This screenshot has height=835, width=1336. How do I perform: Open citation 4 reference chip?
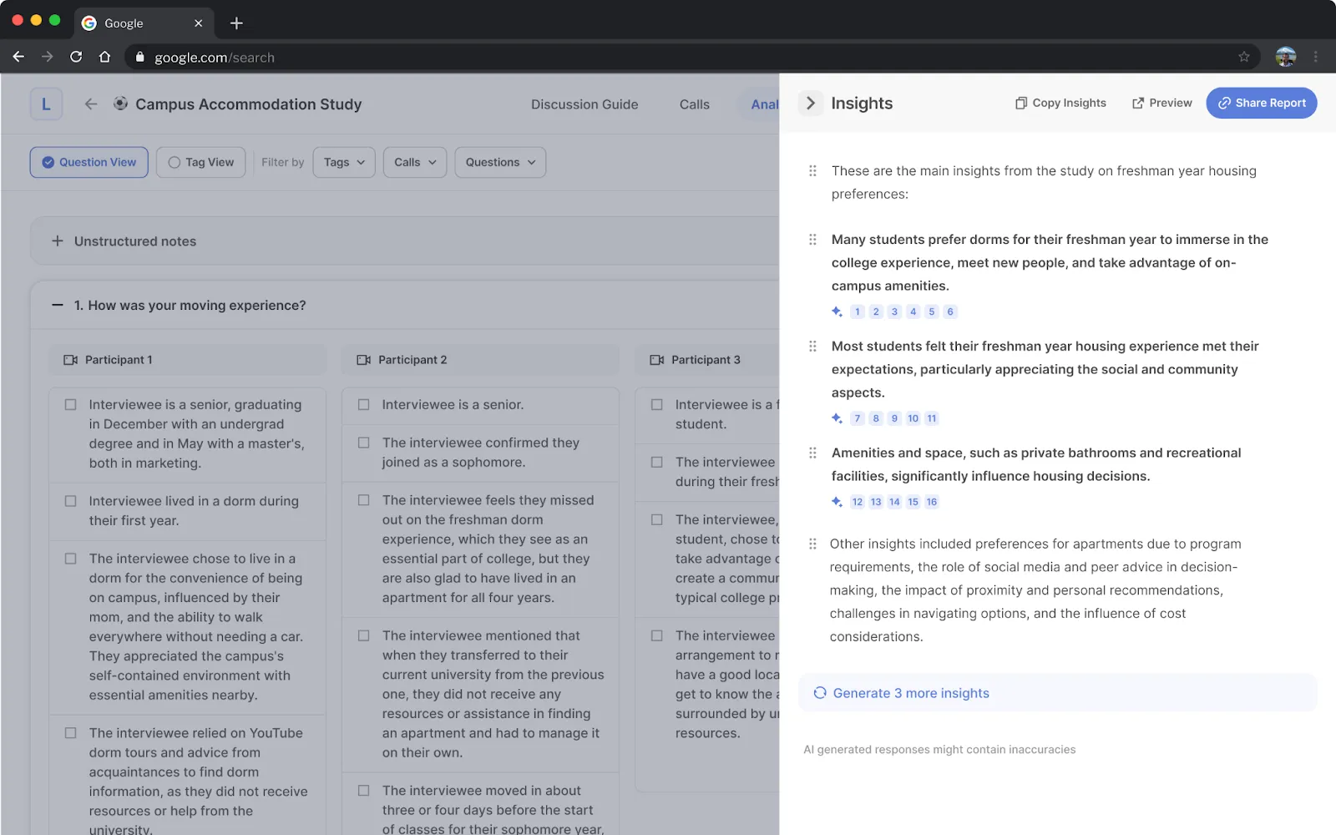(913, 311)
